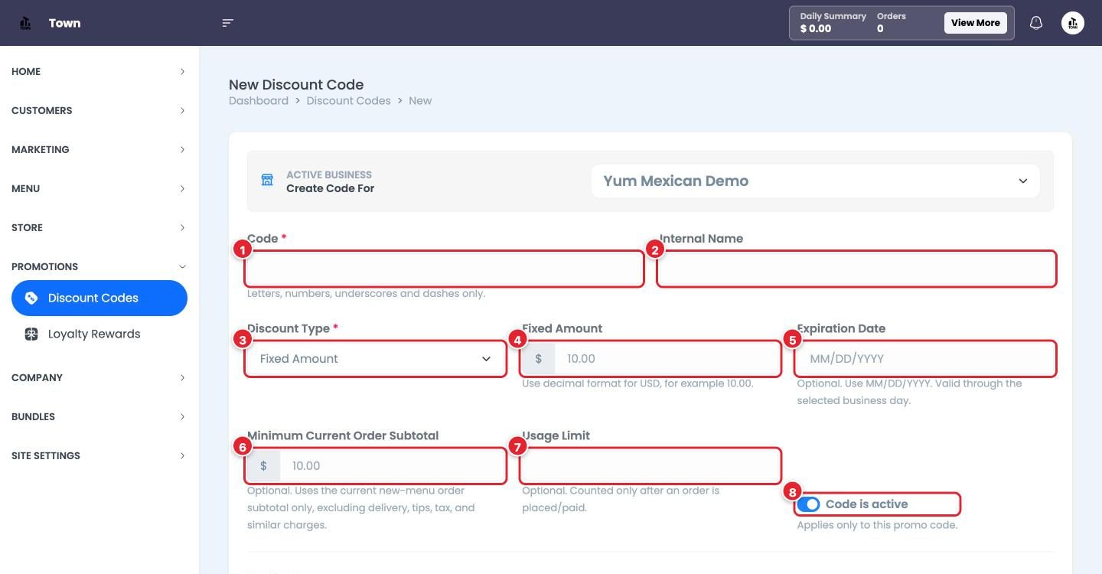Click the Expiration Date field
1102x574 pixels.
(x=925, y=359)
